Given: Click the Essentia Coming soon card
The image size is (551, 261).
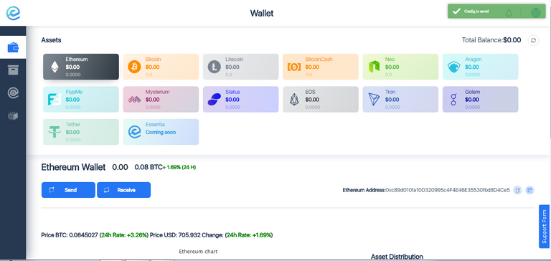Looking at the screenshot, I should [161, 132].
